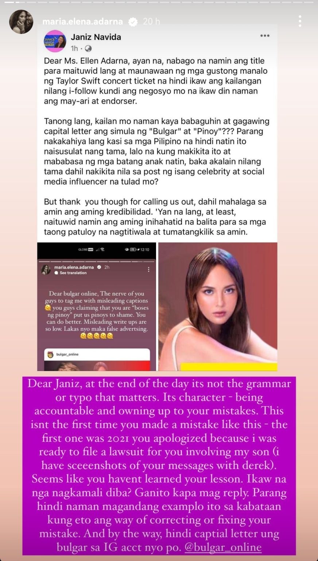The height and width of the screenshot is (561, 318).
Task: Click the Janiz Navida page avatar
Action: point(55,41)
